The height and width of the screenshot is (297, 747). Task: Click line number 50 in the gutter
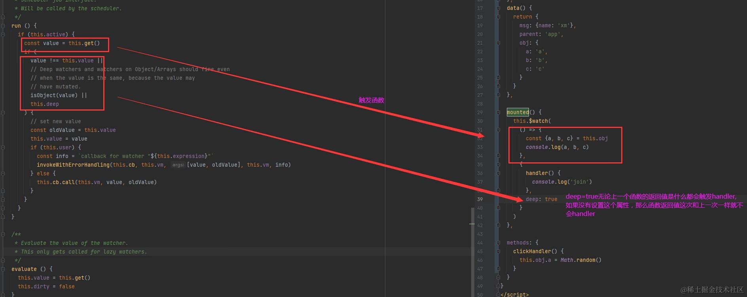click(x=480, y=295)
